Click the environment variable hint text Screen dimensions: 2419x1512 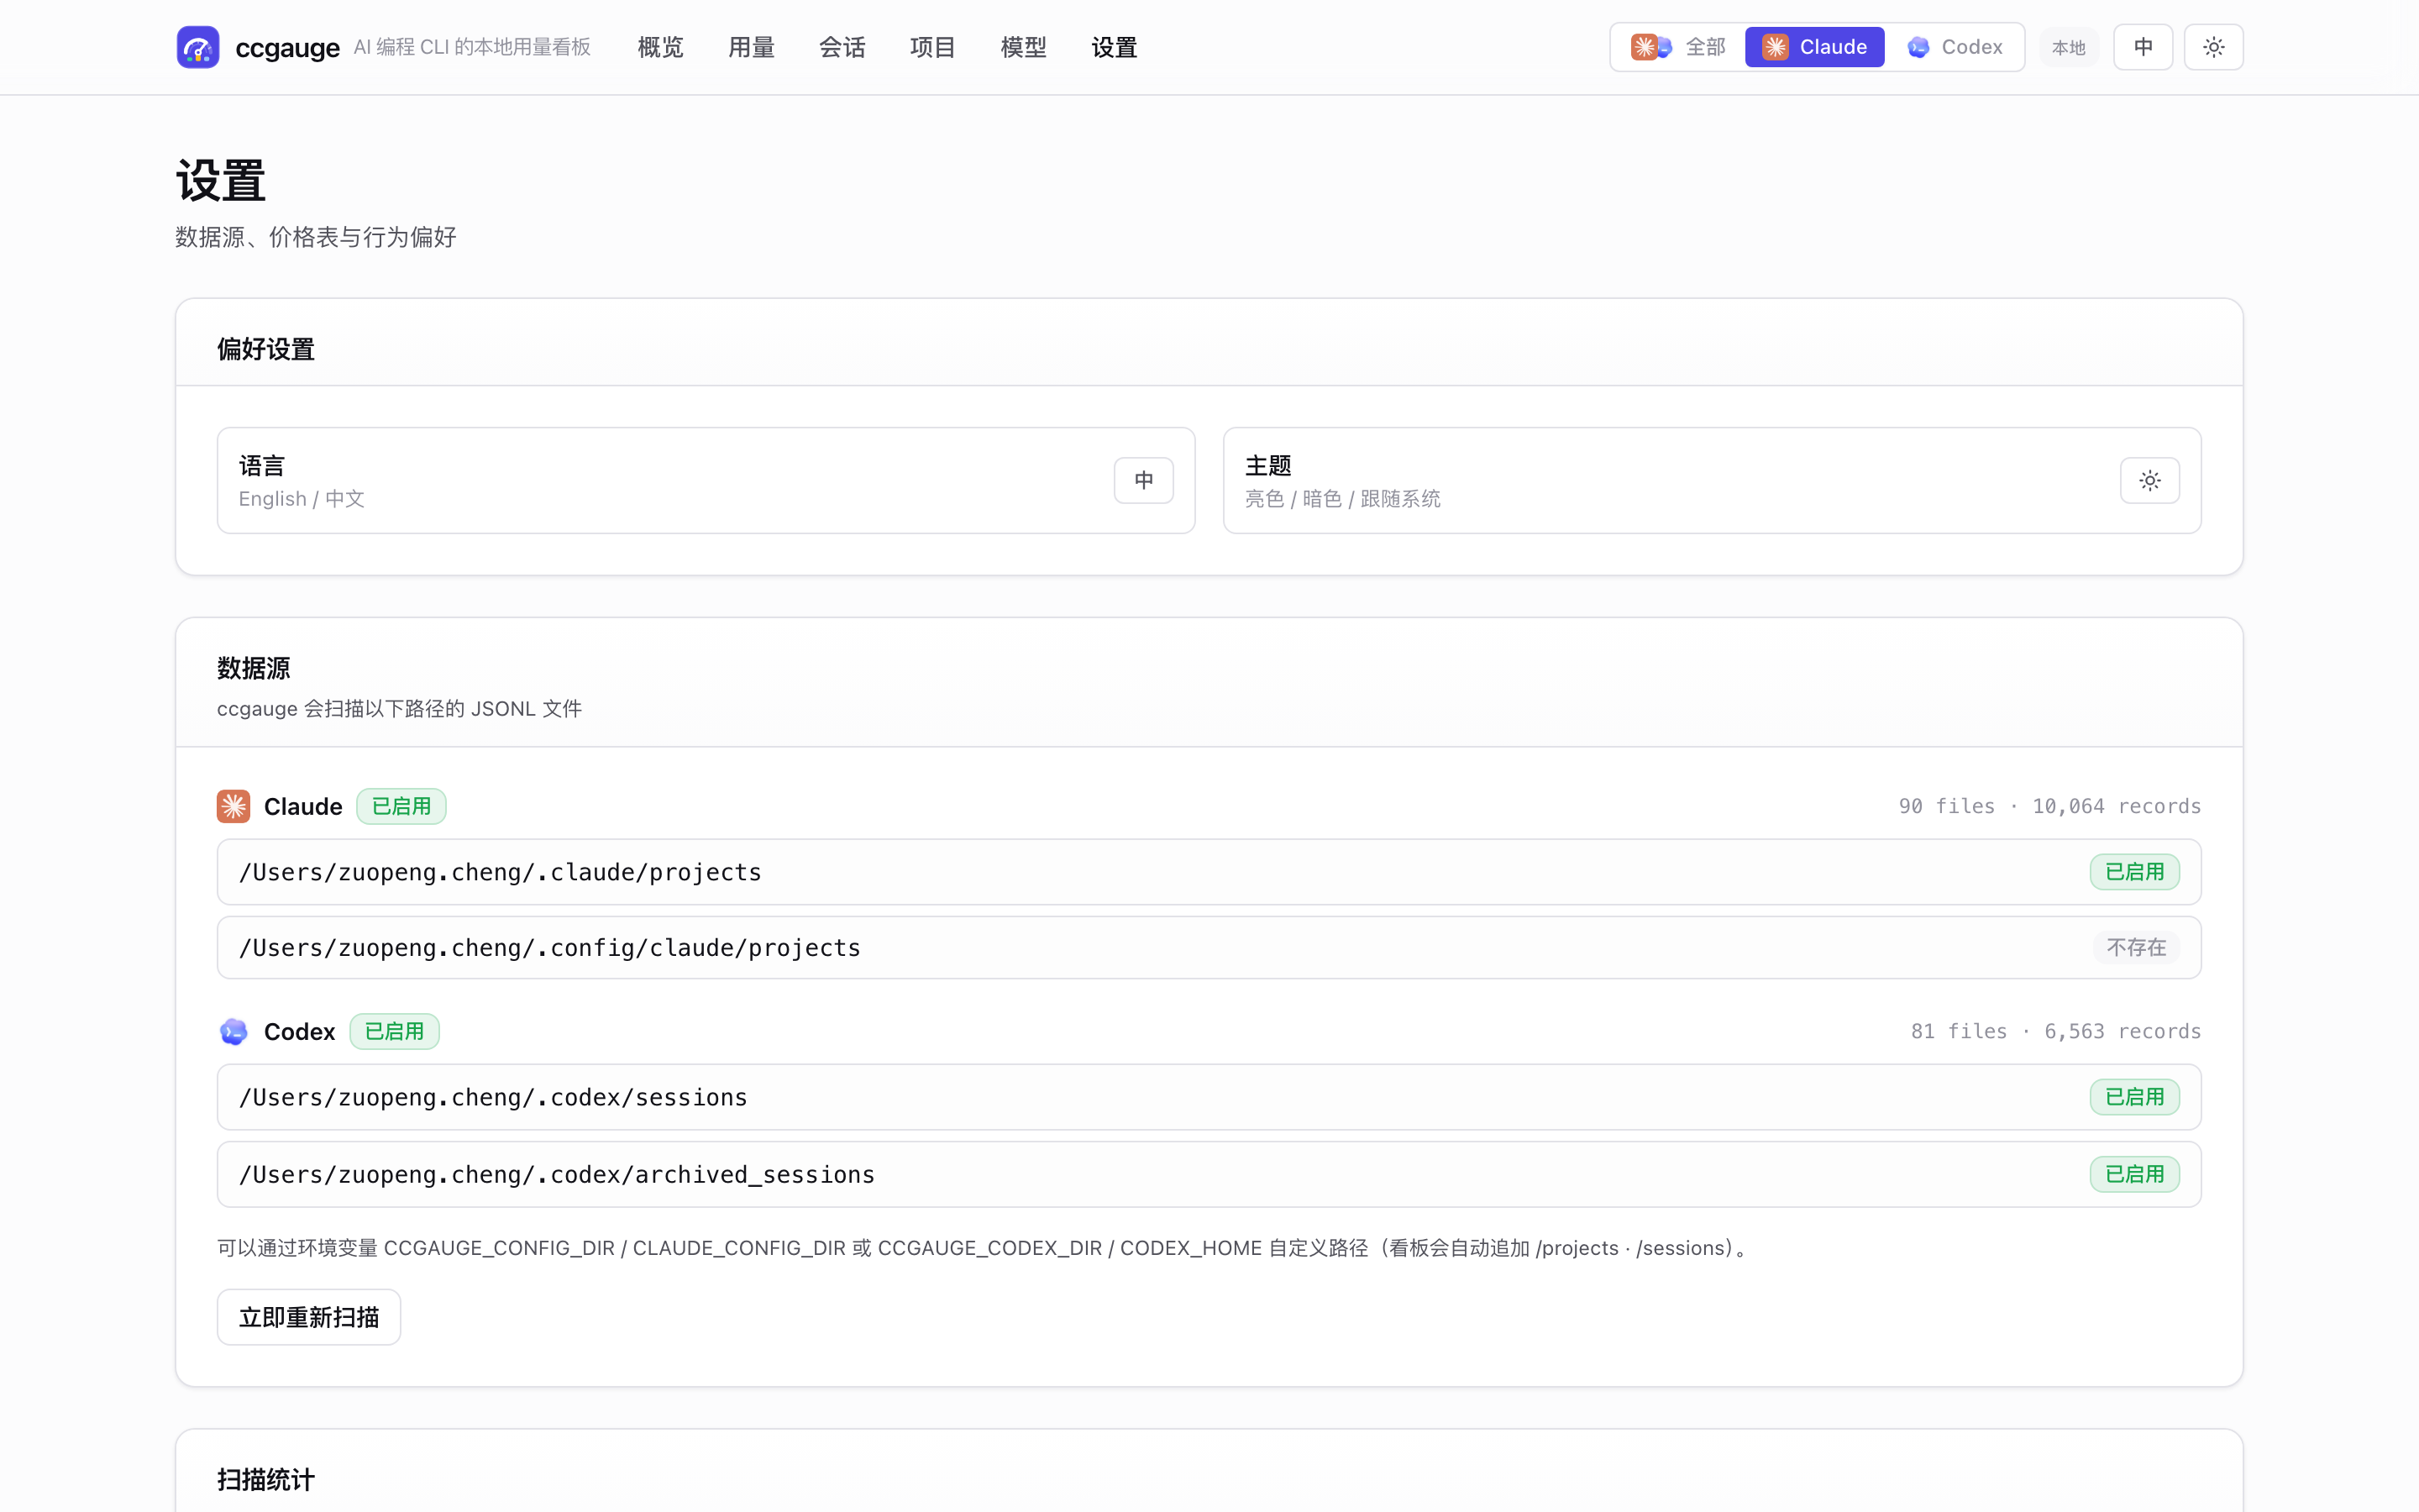click(984, 1248)
